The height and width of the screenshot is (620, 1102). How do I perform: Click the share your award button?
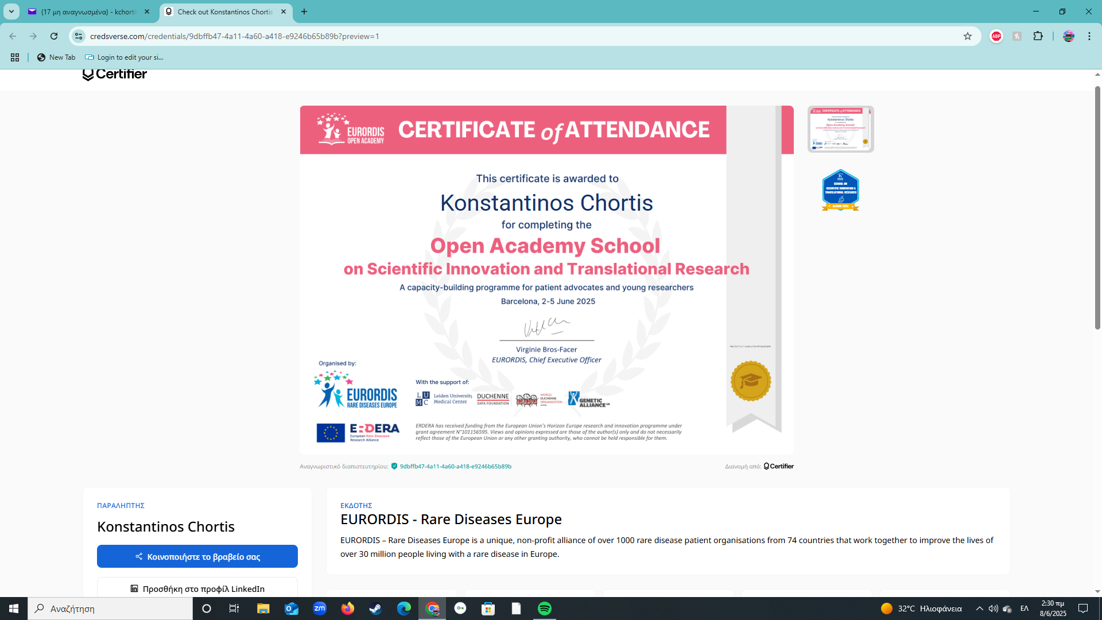197,556
